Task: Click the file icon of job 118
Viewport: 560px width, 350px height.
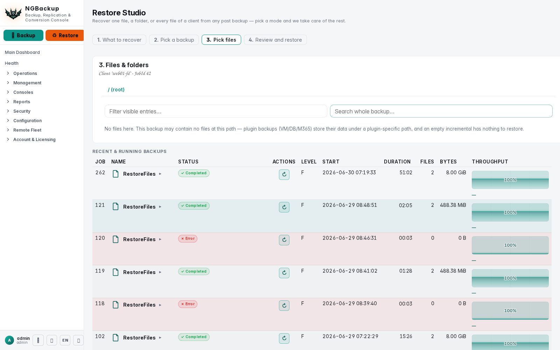Action: 115,304
